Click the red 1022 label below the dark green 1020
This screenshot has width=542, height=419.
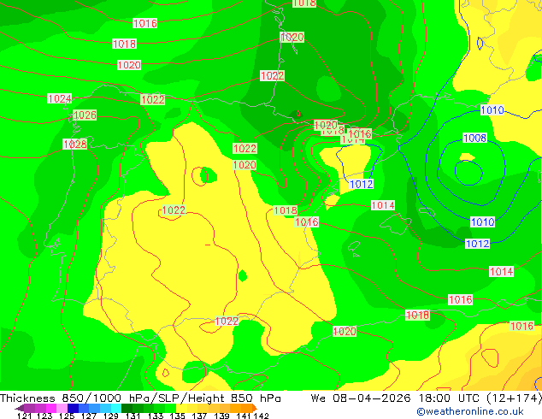click(x=273, y=75)
